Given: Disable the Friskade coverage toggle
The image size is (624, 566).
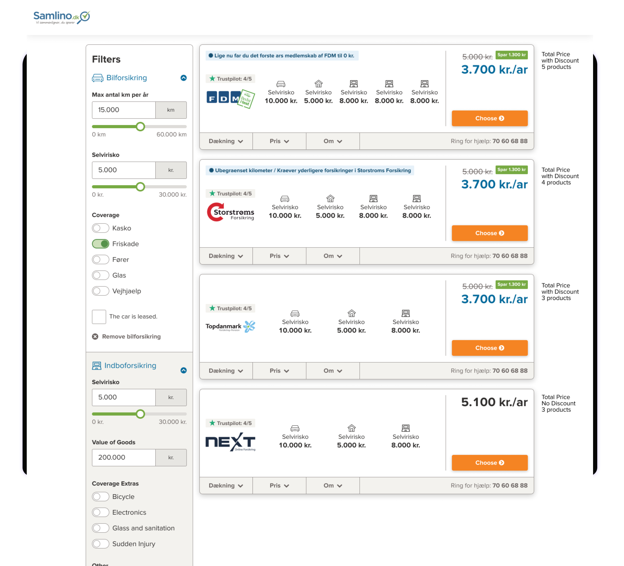Looking at the screenshot, I should (101, 244).
